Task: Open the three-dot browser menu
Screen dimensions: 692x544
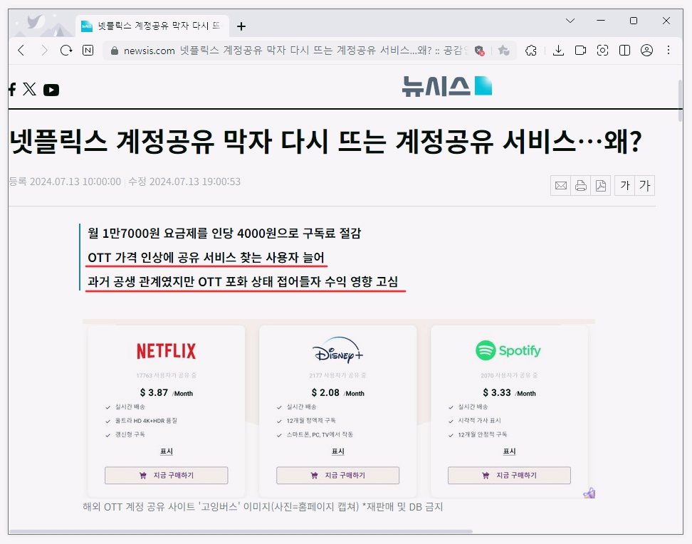Action: [x=667, y=51]
